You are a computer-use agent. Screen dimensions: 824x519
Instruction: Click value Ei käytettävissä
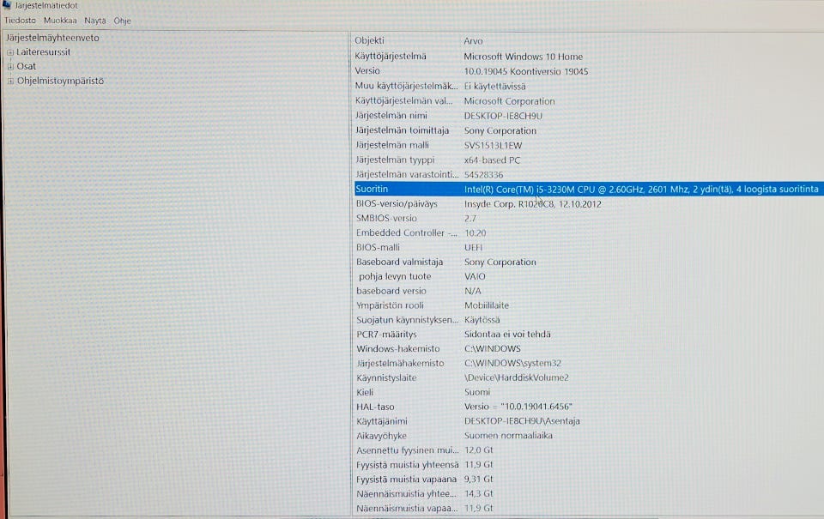pyautogui.click(x=494, y=86)
